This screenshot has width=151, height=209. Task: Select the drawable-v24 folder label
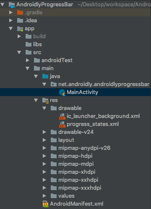point(76,132)
